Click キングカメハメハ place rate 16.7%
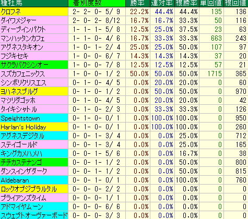The width and height of the screenshot is (248, 219). pyautogui.click(x=188, y=153)
